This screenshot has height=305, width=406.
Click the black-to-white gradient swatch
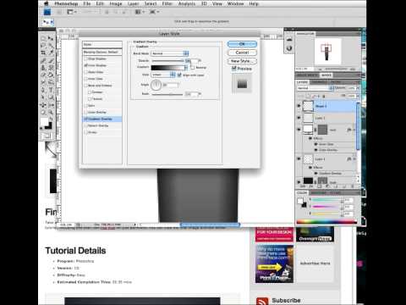[x=167, y=68]
